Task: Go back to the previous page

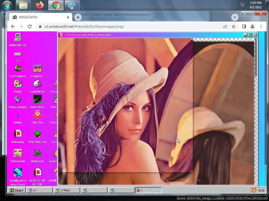Action: tap(13, 26)
